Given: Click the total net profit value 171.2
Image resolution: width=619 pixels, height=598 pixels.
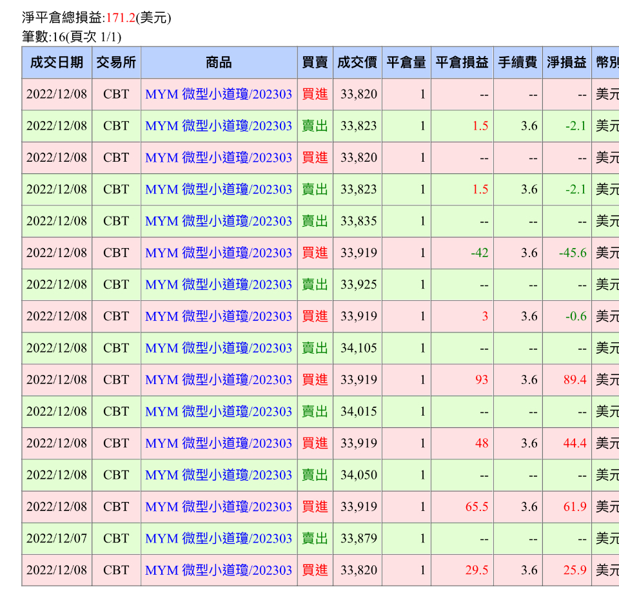Looking at the screenshot, I should tap(121, 18).
